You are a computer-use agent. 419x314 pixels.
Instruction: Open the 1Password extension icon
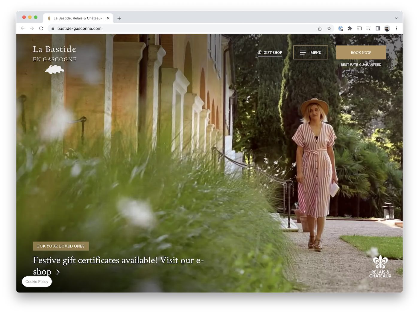[341, 28]
